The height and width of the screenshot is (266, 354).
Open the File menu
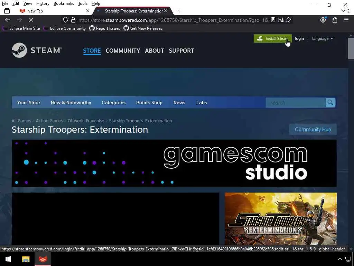click(5, 3)
